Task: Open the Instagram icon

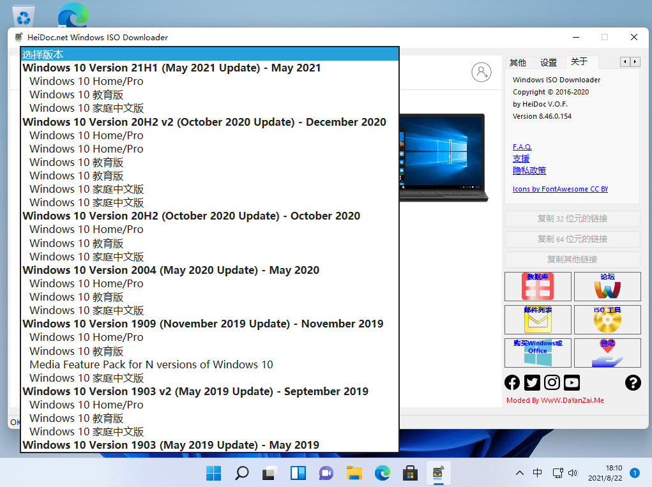Action: (552, 382)
